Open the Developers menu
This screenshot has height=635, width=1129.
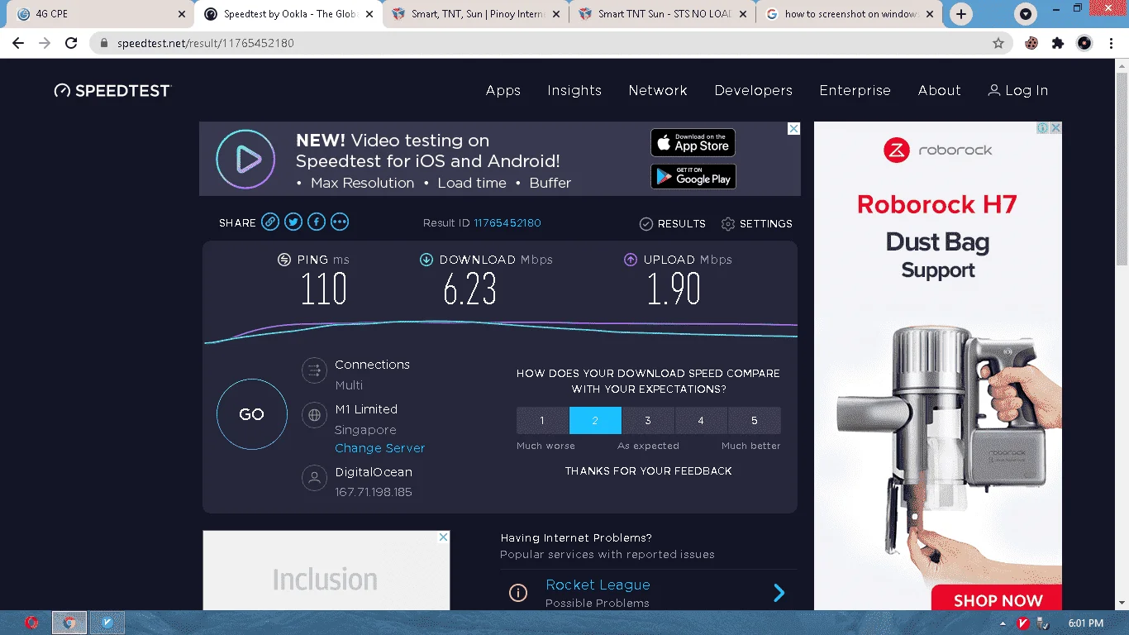click(x=754, y=90)
